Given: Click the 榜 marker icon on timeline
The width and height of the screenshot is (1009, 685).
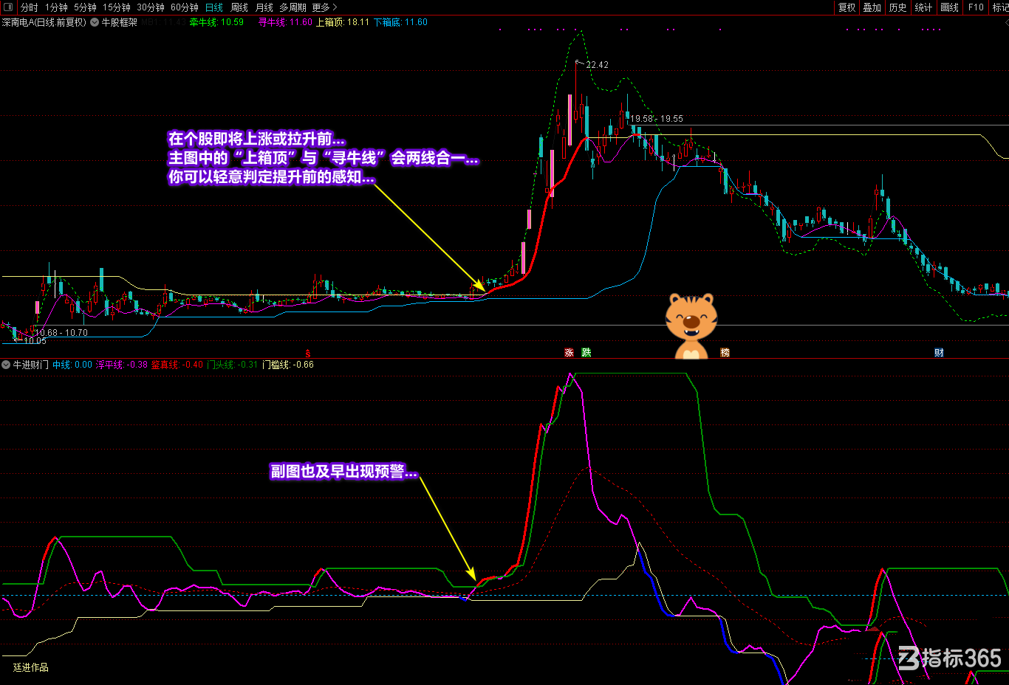Looking at the screenshot, I should click(725, 353).
